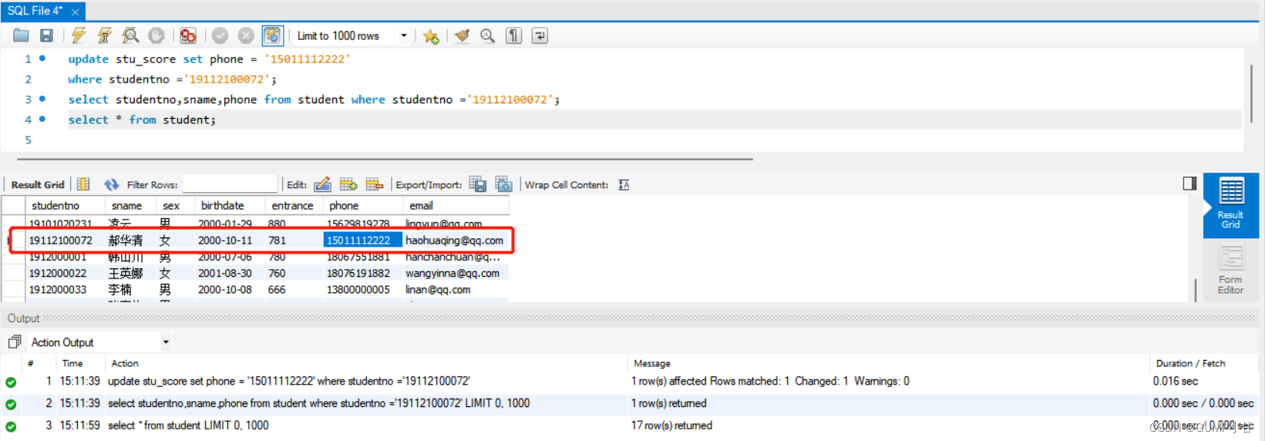
Task: Stop query execution hand icon
Action: 156,35
